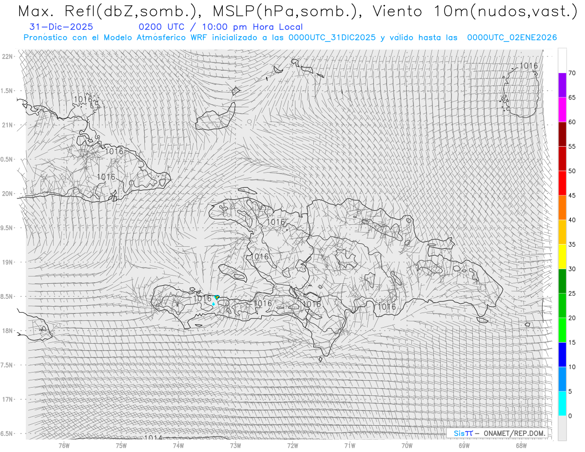
Task: Click the '0.5N' latitude label
Action: pos(7,159)
